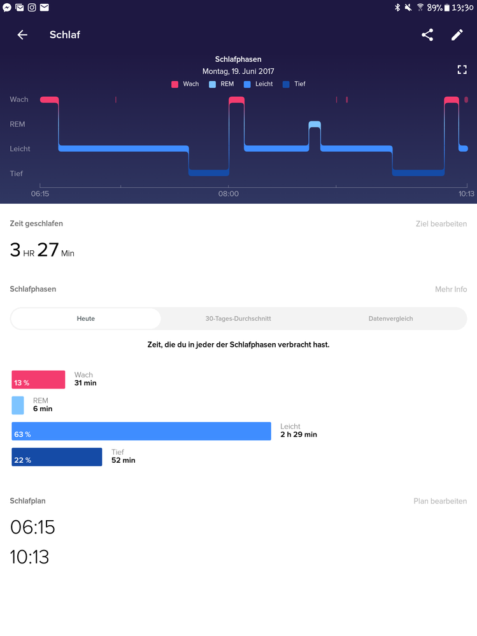Image resolution: width=477 pixels, height=636 pixels.
Task: Open Mehr Info link
Action: [x=451, y=289]
